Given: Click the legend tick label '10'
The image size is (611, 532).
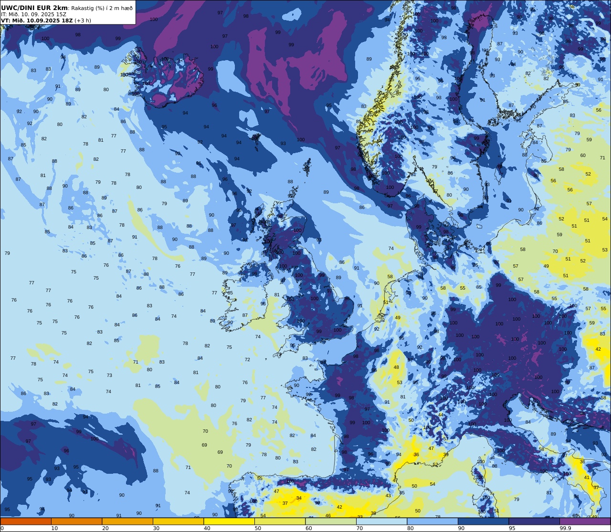Looking at the screenshot, I should 54,528.
